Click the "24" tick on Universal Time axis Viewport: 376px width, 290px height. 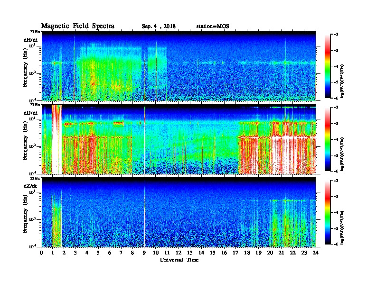pyautogui.click(x=316, y=253)
